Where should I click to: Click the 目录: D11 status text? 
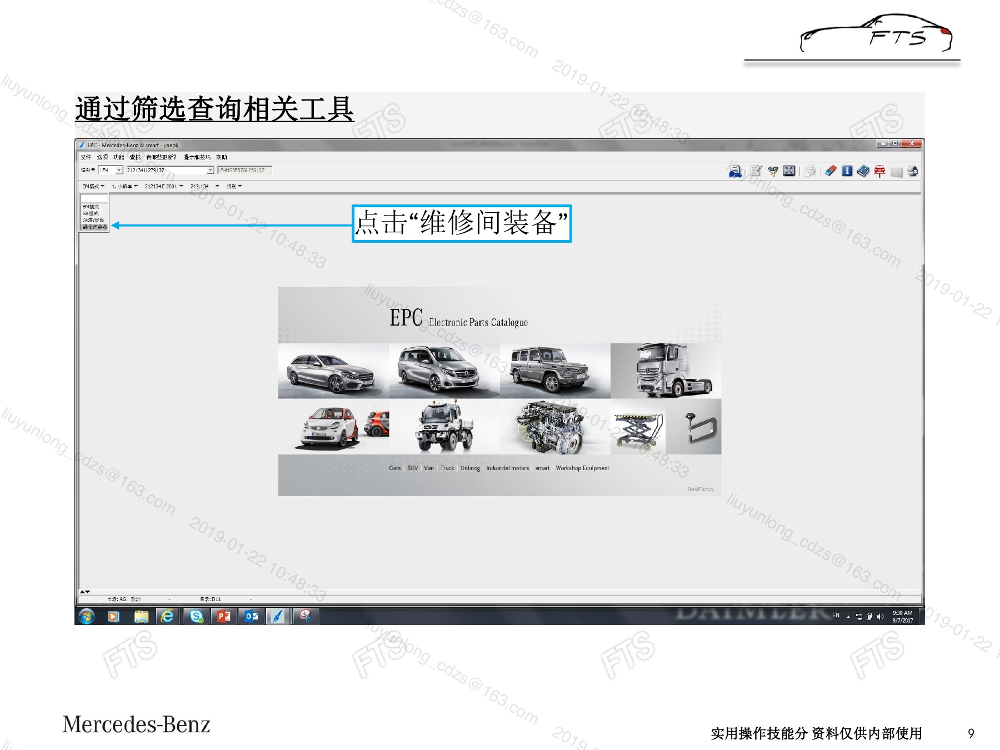click(x=211, y=599)
